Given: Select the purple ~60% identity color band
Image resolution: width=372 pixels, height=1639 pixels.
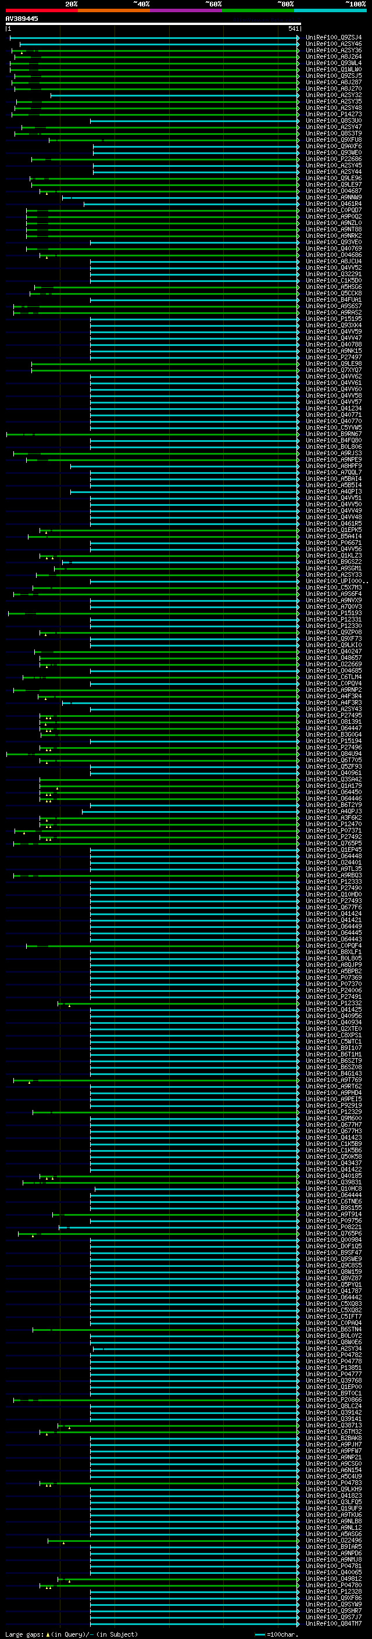Looking at the screenshot, I should [x=187, y=10].
